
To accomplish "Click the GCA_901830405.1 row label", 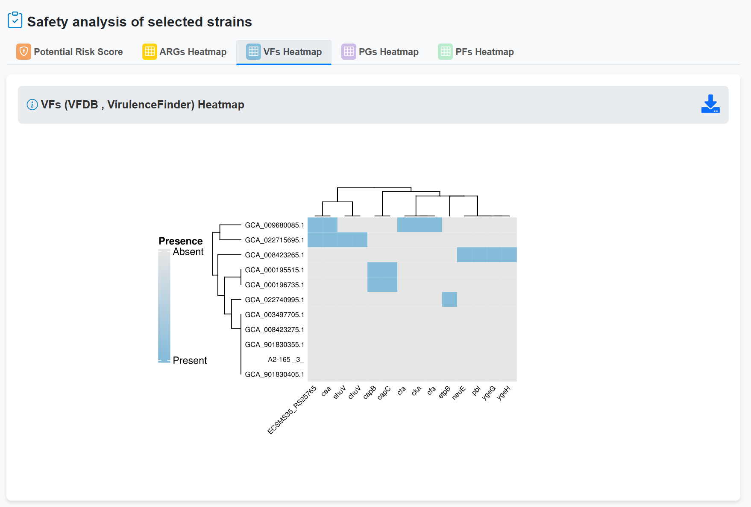I will (x=274, y=374).
